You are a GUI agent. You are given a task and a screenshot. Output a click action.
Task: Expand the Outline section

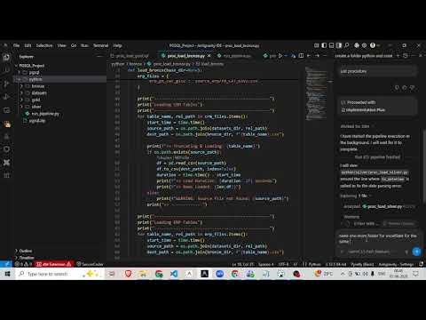pos(25,251)
